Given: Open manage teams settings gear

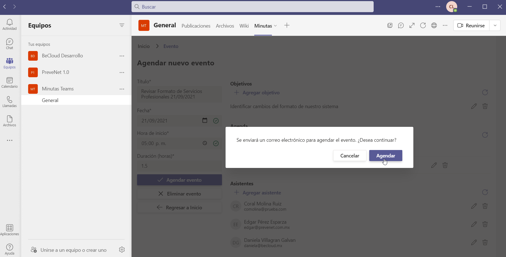Looking at the screenshot, I should point(122,250).
